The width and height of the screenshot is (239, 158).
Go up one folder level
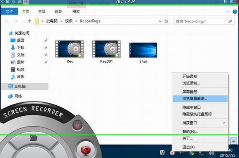point(30,21)
